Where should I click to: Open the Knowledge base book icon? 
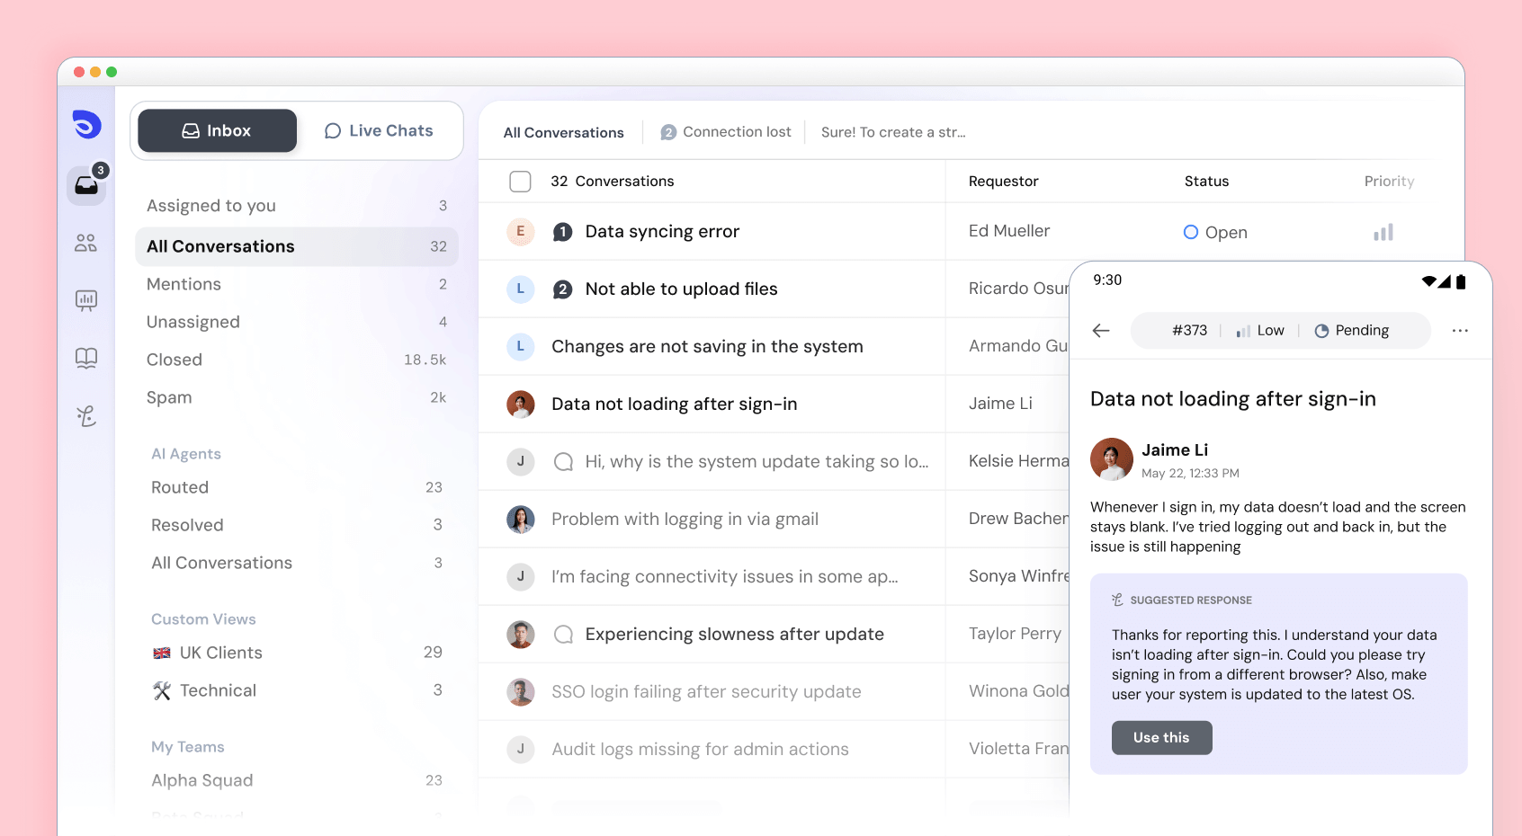(x=85, y=358)
